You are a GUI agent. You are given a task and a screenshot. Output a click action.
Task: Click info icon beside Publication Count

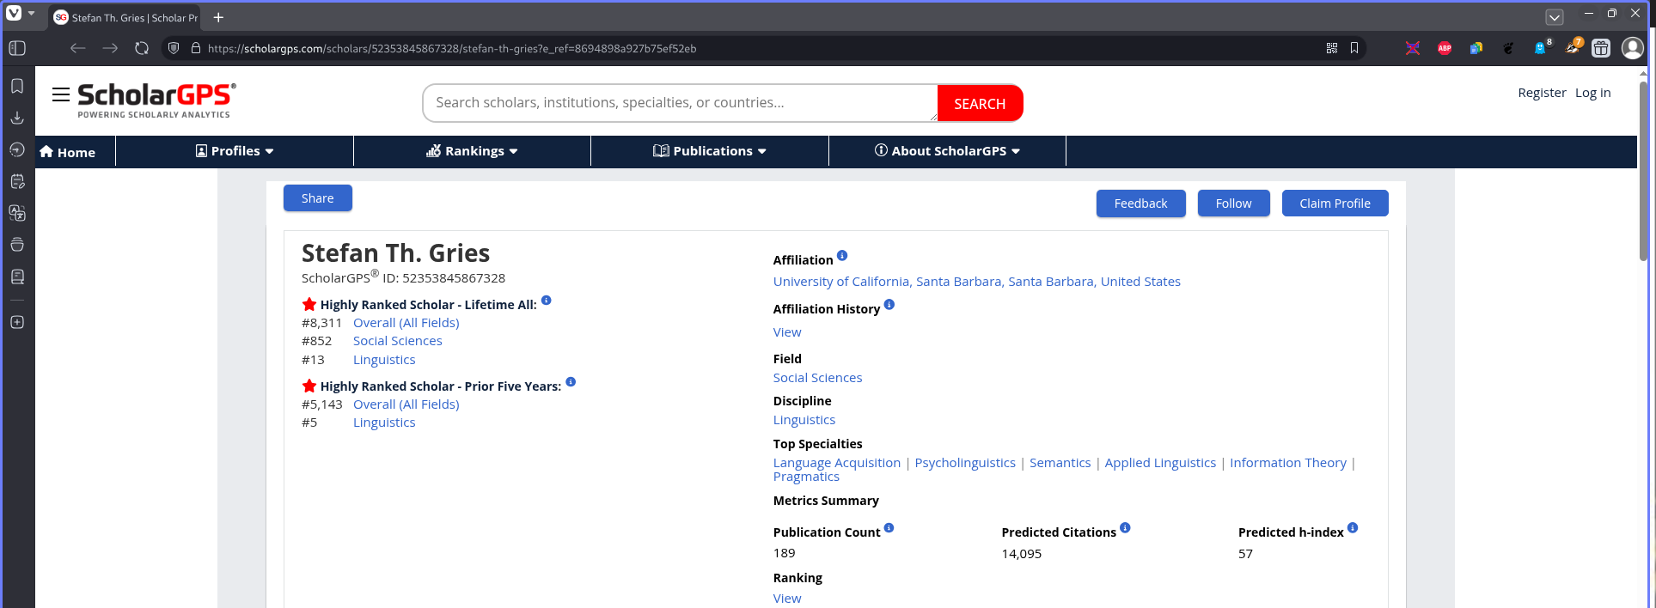889,528
